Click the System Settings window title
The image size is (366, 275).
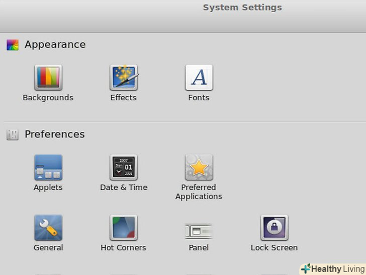point(242,8)
